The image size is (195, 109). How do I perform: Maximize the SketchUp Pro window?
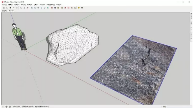(183, 2)
